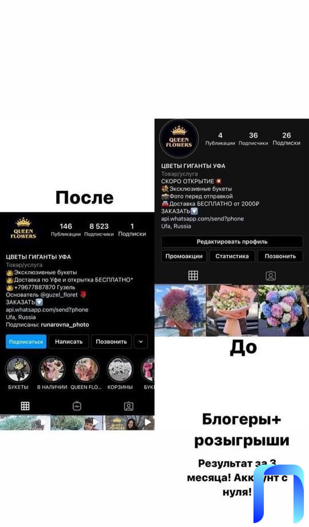Screen dimensions: 309x527
Task: Open tagged photos tab in right profile
Action: pyautogui.click(x=271, y=276)
